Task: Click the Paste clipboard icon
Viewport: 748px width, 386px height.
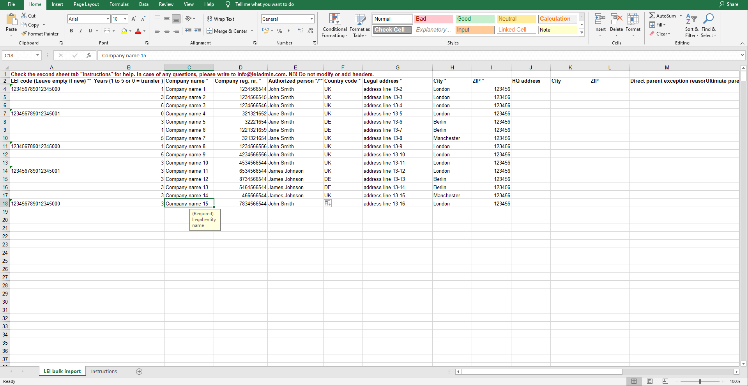Action: 12,19
